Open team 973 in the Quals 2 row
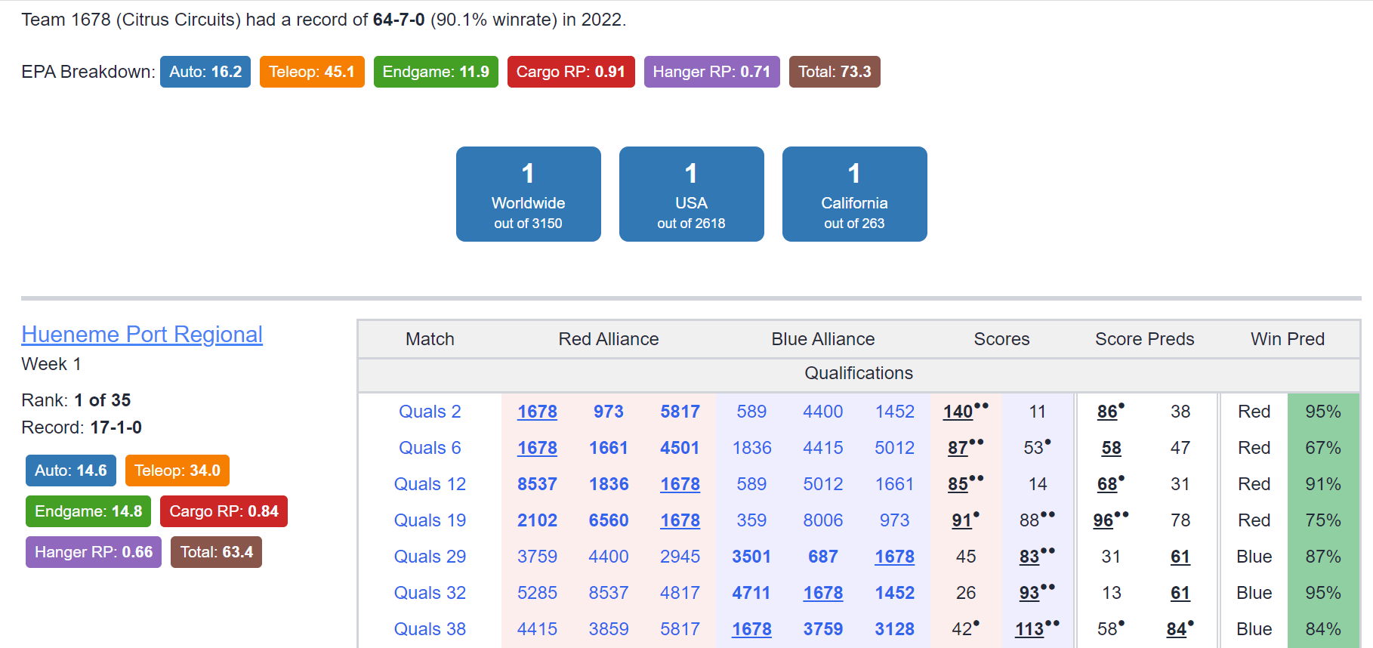This screenshot has height=648, width=1373. (609, 412)
